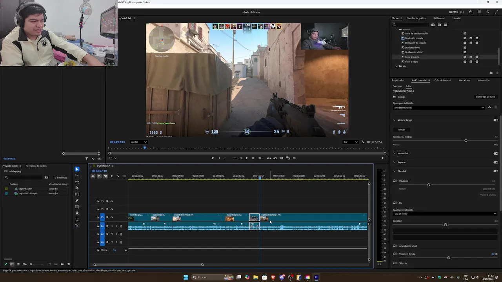Expand the Reparar section
Viewport: 502px width, 282px height.
(395, 162)
